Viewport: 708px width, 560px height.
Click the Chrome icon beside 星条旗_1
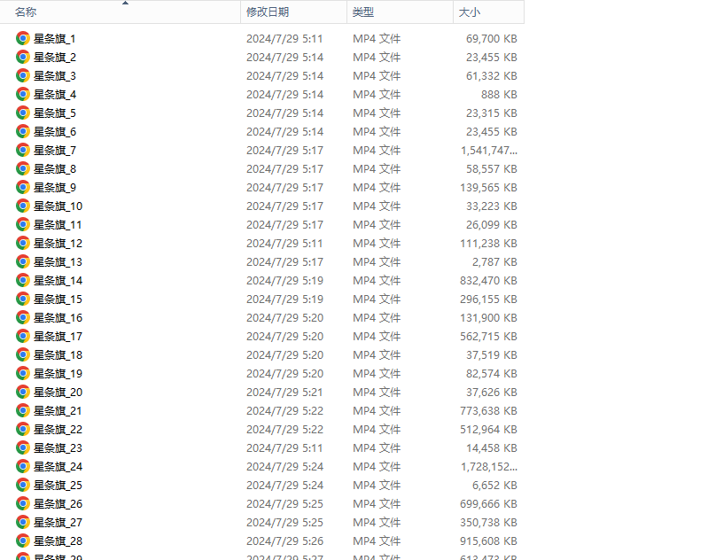coord(23,39)
